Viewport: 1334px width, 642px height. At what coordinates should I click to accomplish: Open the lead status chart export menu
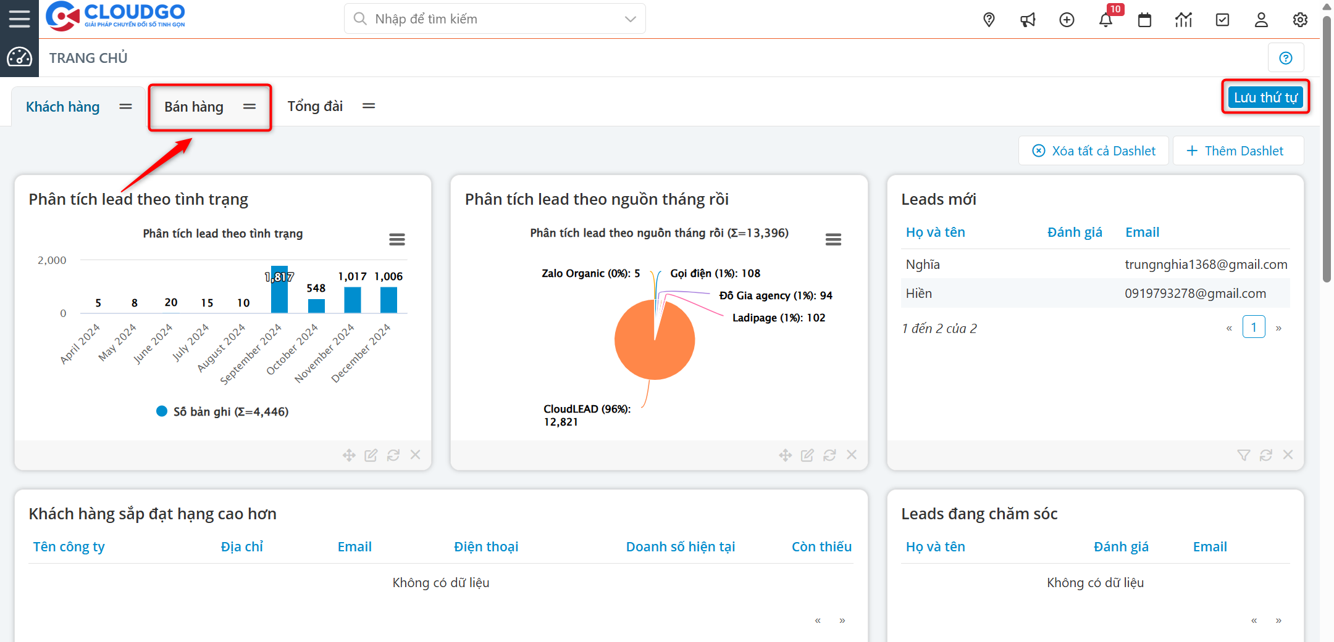tap(396, 239)
